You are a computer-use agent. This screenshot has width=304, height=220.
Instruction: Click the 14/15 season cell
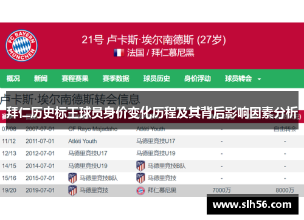pos(9,166)
